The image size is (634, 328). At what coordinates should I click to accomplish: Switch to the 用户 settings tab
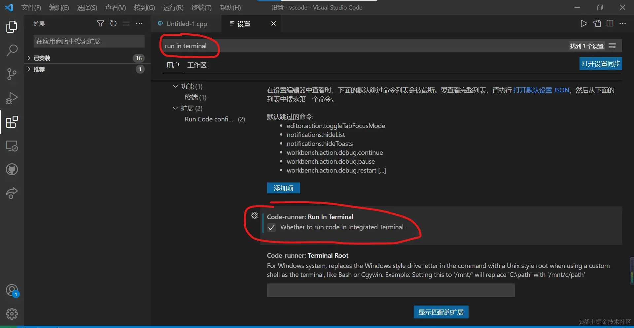pos(173,65)
